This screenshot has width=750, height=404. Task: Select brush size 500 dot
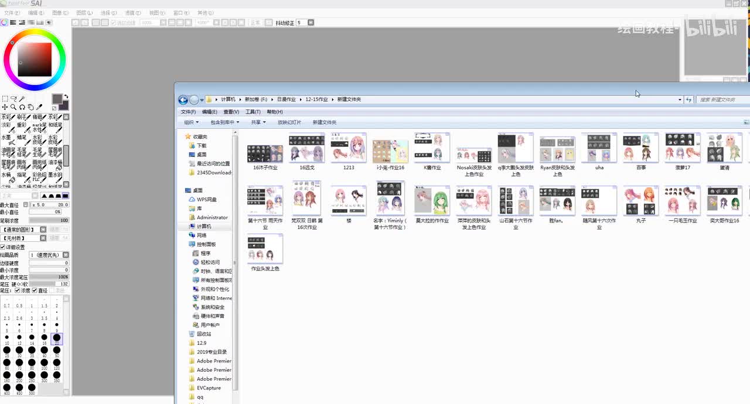point(32,388)
